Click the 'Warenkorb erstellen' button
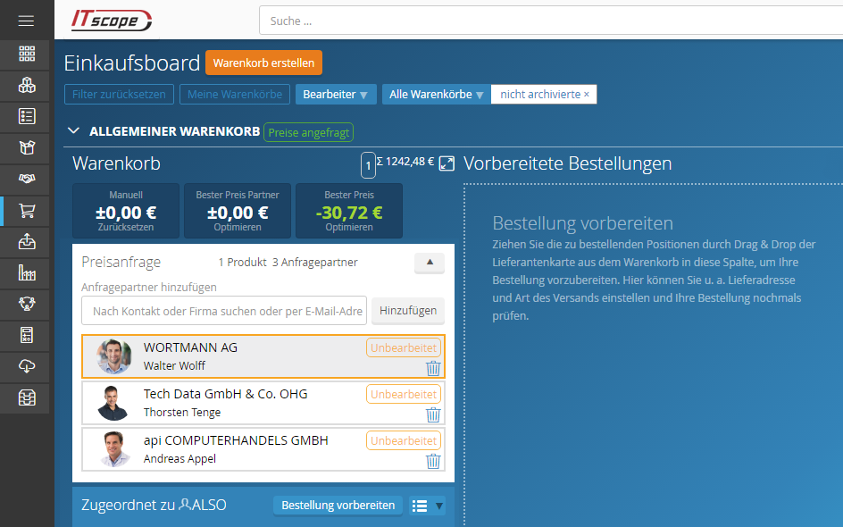This screenshot has width=843, height=527. [x=263, y=63]
